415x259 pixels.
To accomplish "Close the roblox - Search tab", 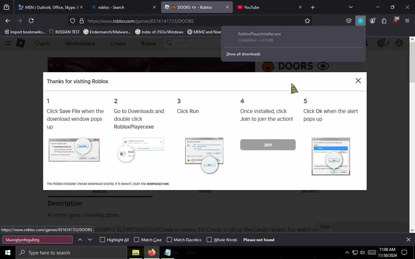I will 154,7.
